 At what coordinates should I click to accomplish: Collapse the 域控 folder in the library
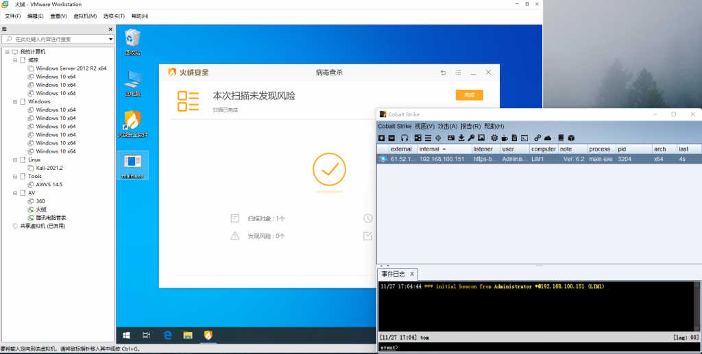(15, 60)
